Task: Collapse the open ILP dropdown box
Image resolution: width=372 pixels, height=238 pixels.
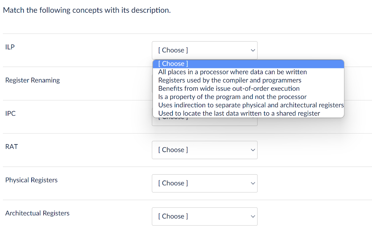Action: click(x=205, y=50)
